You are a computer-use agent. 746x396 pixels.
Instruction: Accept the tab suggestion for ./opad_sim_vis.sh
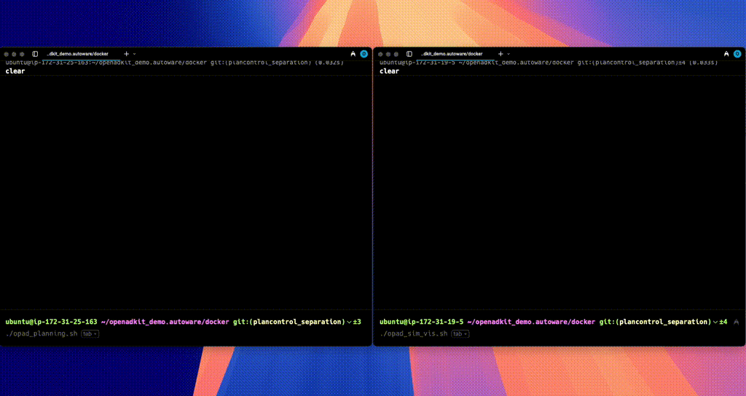coord(460,333)
